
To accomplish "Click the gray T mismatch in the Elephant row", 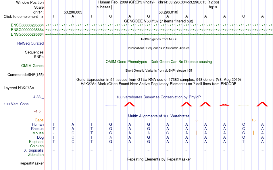I will tap(243, 142).
